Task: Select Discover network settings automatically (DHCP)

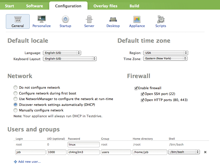Action: point(15,105)
